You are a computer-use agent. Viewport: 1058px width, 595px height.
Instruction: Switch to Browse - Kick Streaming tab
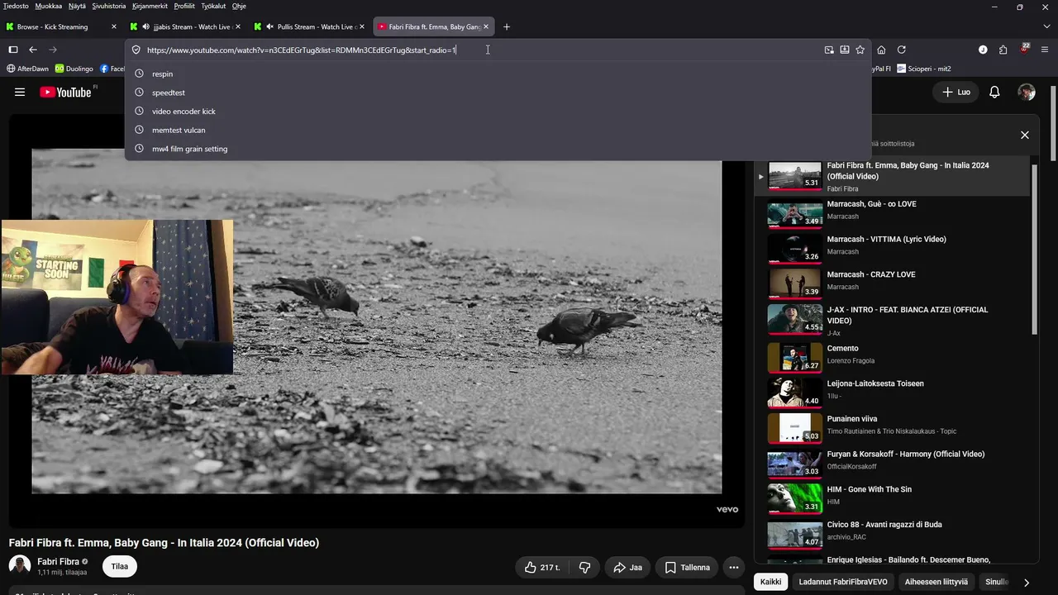coord(61,26)
